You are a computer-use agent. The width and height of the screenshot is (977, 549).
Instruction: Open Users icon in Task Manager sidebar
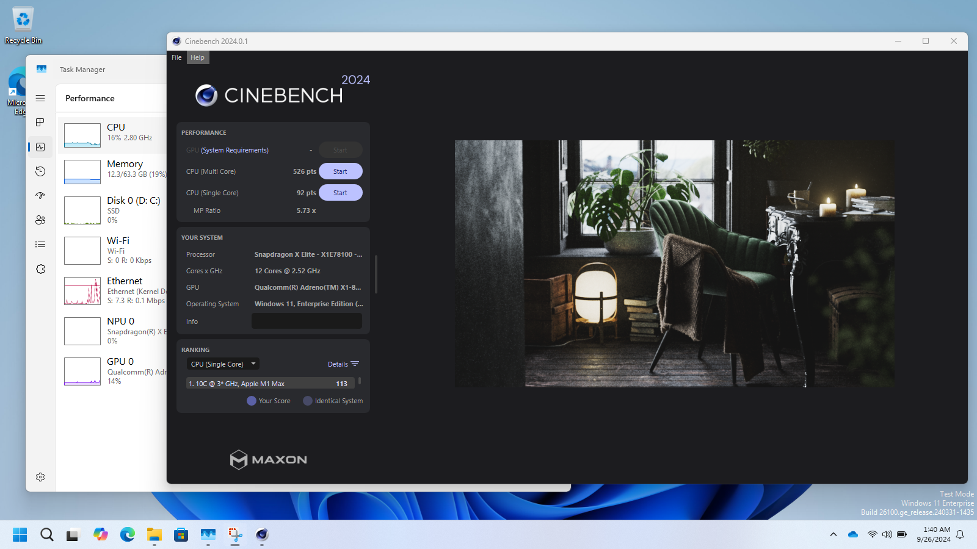(x=40, y=220)
